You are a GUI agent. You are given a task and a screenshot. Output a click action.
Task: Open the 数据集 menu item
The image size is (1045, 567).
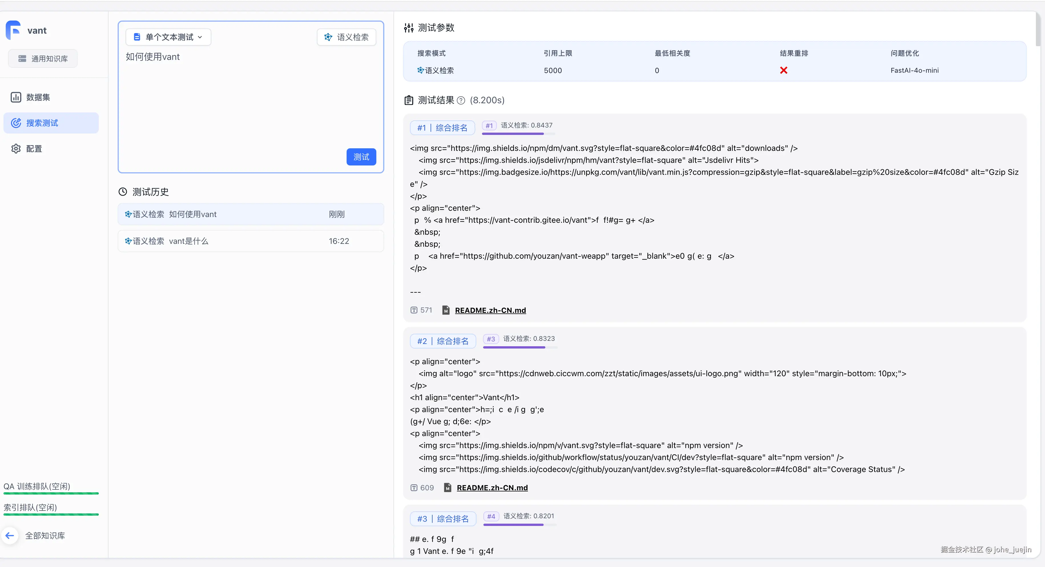[38, 97]
